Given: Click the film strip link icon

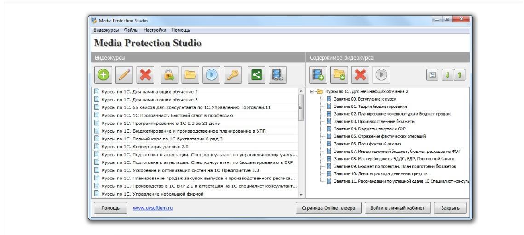Looking at the screenshot, I should [277, 75].
